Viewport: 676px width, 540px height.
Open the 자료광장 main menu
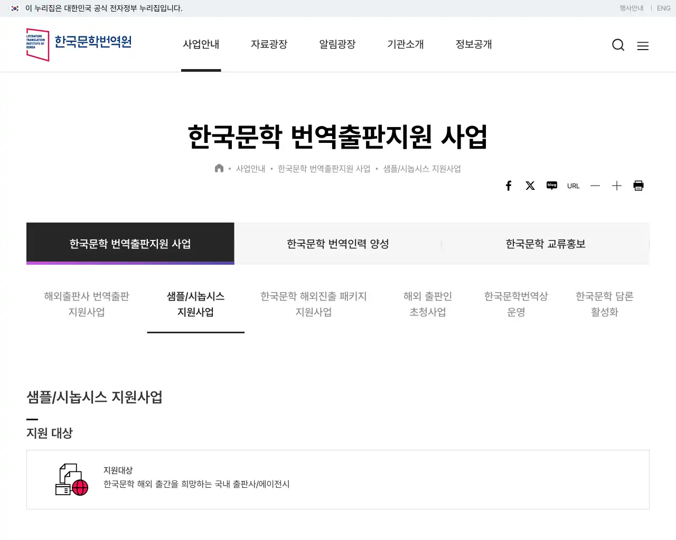pos(269,44)
